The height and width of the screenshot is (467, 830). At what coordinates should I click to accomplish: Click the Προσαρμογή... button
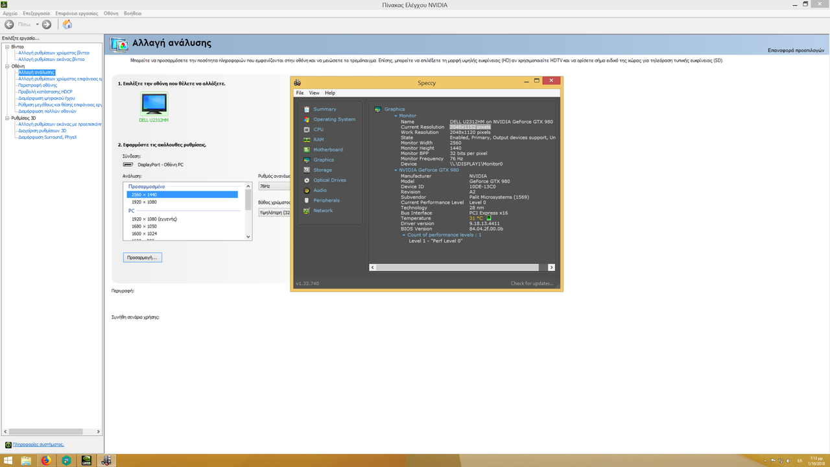[142, 257]
